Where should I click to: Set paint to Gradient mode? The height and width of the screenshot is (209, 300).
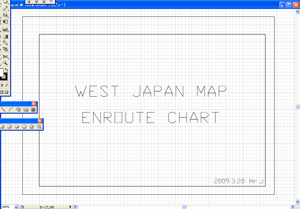pyautogui.click(x=1, y=85)
